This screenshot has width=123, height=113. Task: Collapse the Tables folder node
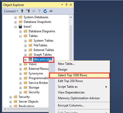20,36
